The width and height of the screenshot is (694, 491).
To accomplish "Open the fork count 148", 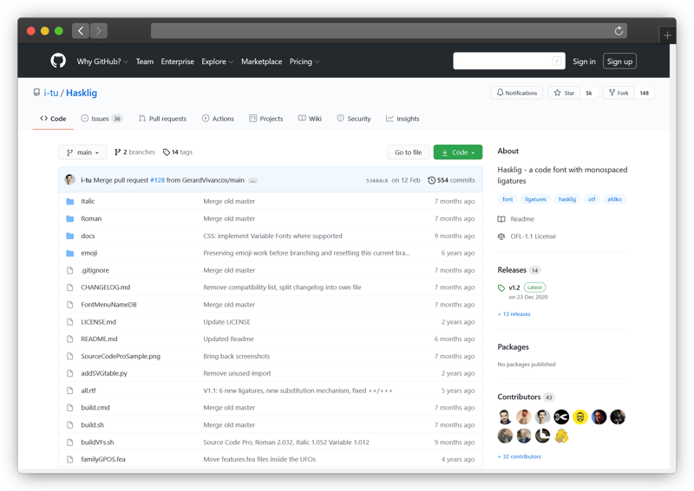I will [644, 93].
